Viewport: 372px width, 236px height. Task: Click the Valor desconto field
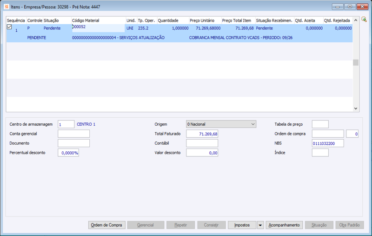202,153
